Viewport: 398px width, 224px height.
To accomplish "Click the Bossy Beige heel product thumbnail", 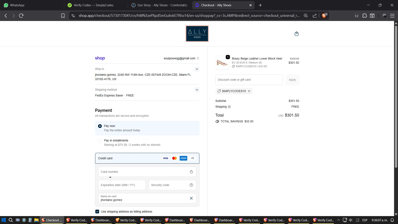I will point(222,63).
